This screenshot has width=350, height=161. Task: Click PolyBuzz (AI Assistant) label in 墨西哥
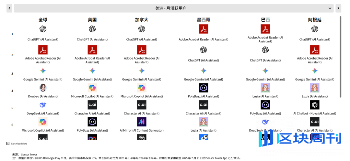[x=203, y=96]
